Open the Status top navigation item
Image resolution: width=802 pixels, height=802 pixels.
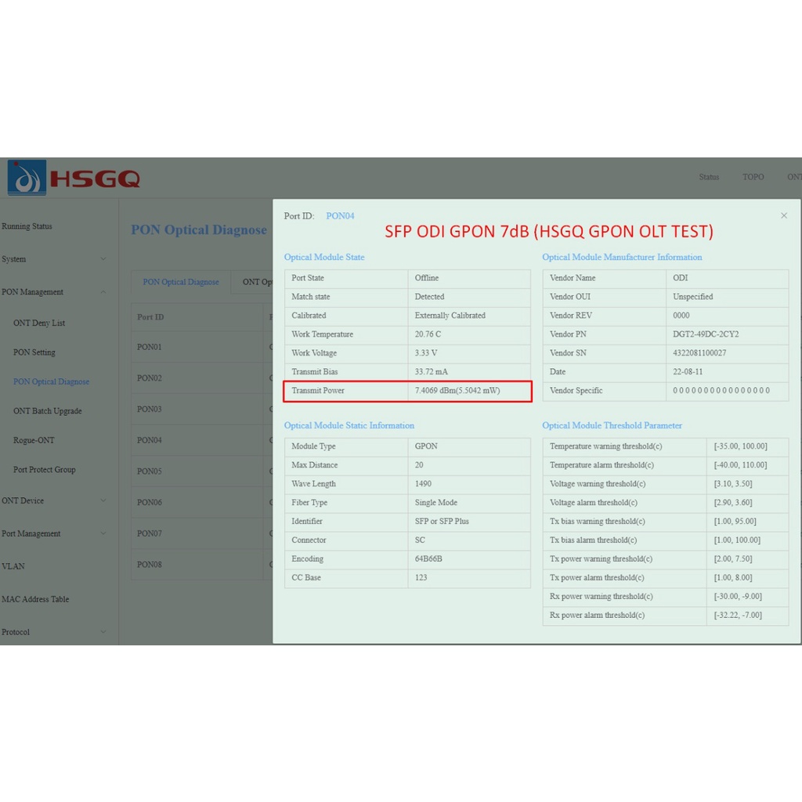709,177
